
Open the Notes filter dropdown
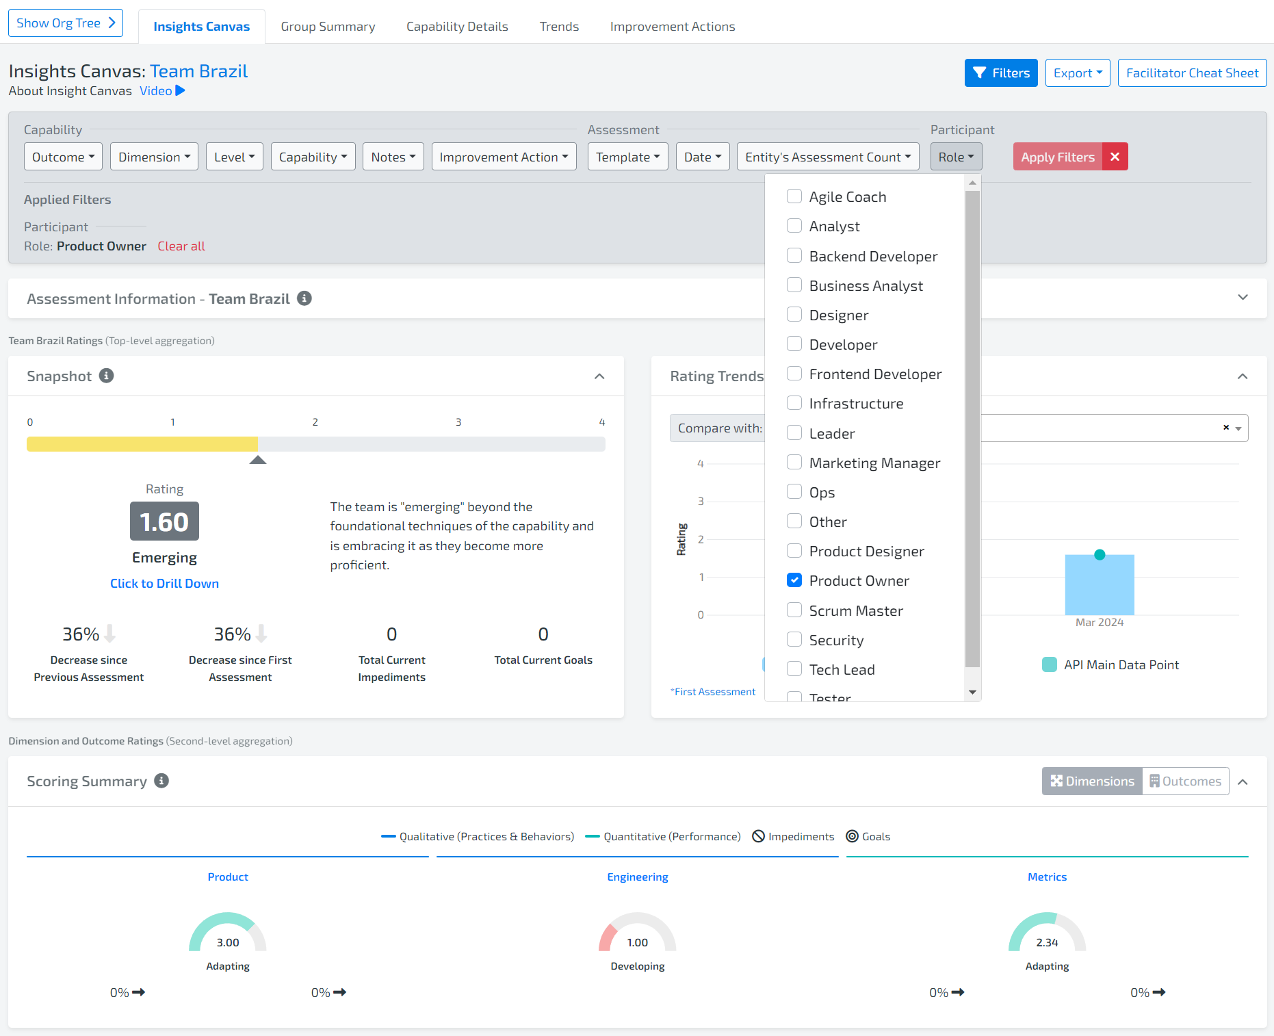coord(393,157)
